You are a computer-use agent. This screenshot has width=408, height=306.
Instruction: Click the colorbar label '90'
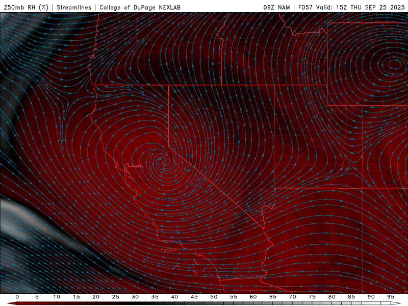[x=371, y=297]
